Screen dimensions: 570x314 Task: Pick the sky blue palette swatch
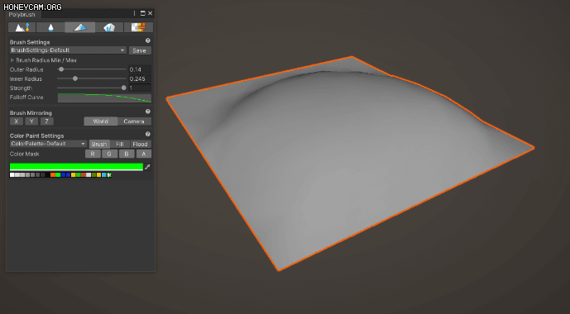[104, 175]
